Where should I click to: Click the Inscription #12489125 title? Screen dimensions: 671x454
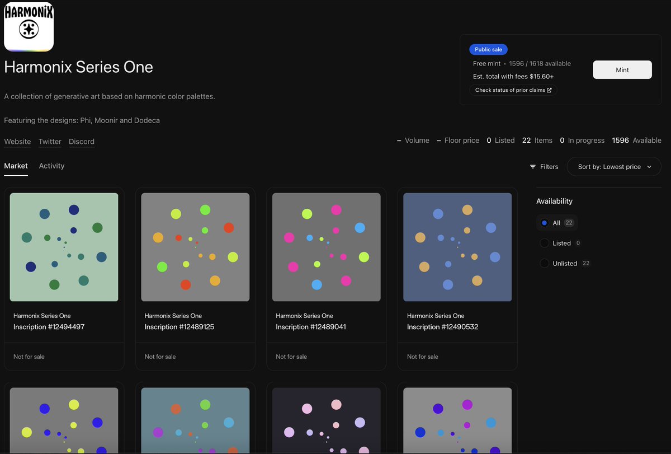click(x=179, y=327)
